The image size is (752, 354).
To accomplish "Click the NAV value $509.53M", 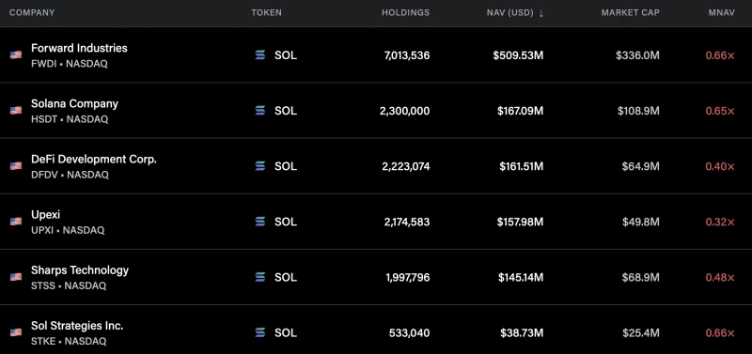I will 518,55.
